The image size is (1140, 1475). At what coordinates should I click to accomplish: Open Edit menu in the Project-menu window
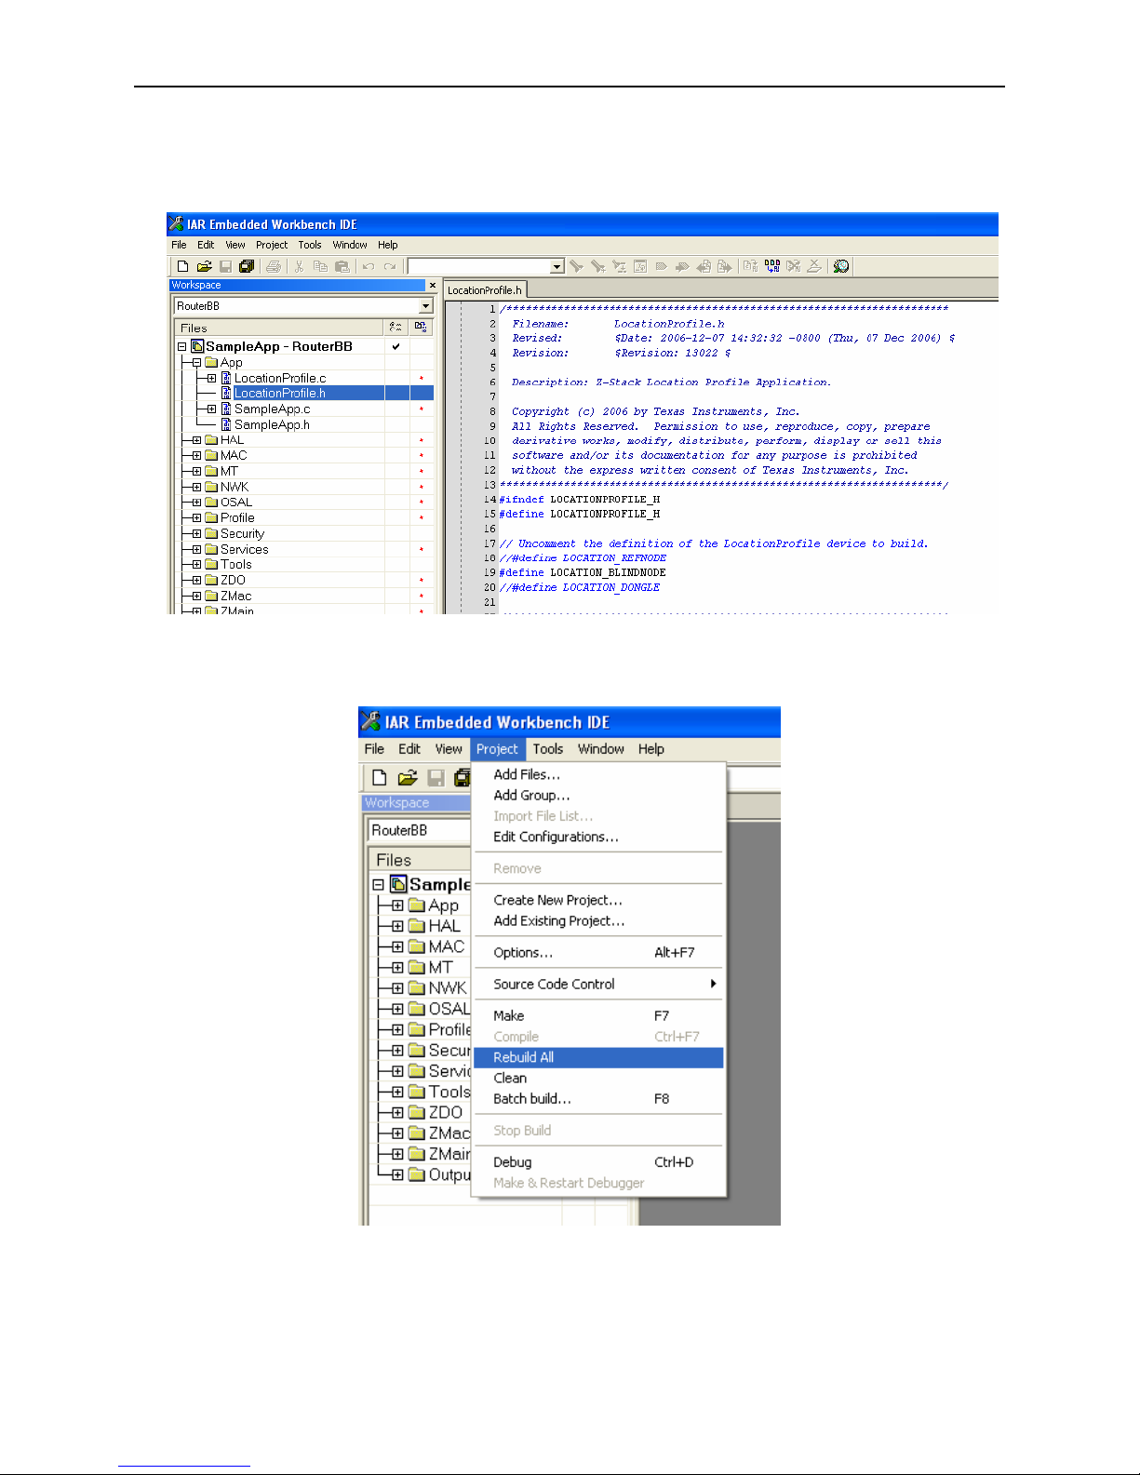[x=409, y=749]
